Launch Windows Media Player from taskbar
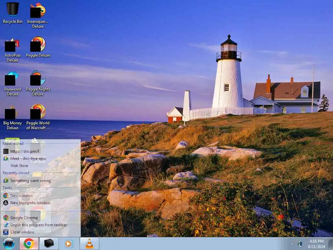This screenshot has width=333, height=250. click(x=68, y=243)
